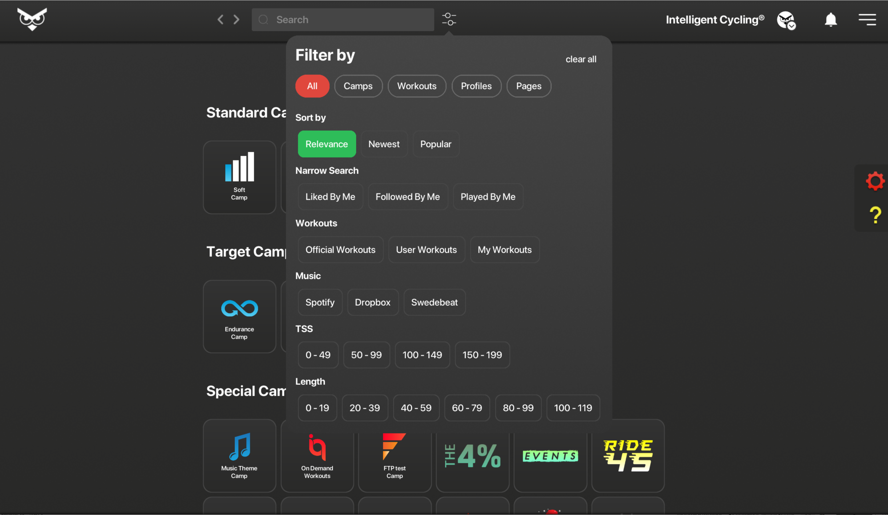Enable the Dropbox music filter
Image resolution: width=888 pixels, height=515 pixels.
tap(373, 302)
